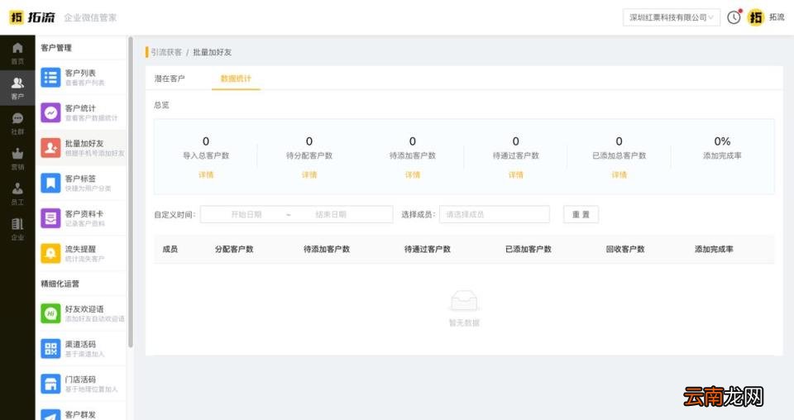Click the 成员 column header

click(x=170, y=249)
